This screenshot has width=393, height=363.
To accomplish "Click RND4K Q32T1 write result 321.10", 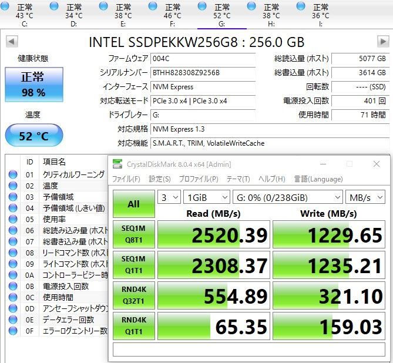I will (x=329, y=295).
